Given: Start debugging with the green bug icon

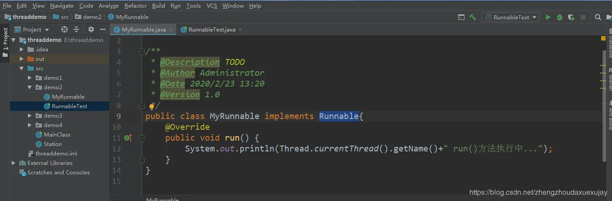Looking at the screenshot, I should 560,17.
